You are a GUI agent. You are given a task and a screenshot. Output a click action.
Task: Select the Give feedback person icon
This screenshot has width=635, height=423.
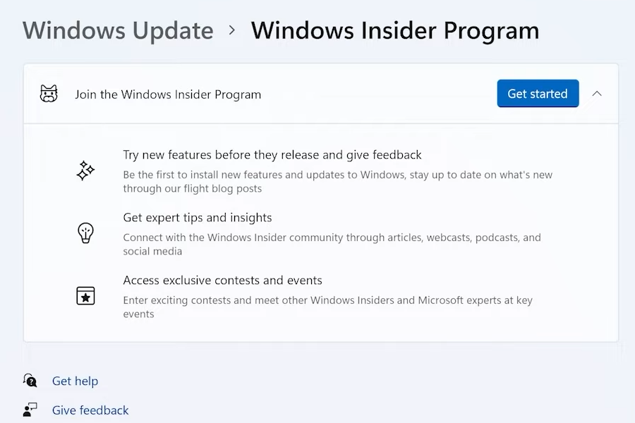point(30,410)
